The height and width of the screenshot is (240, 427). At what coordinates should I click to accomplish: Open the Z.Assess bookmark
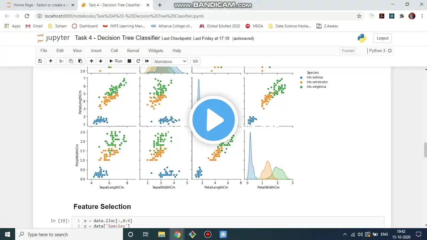327,26
